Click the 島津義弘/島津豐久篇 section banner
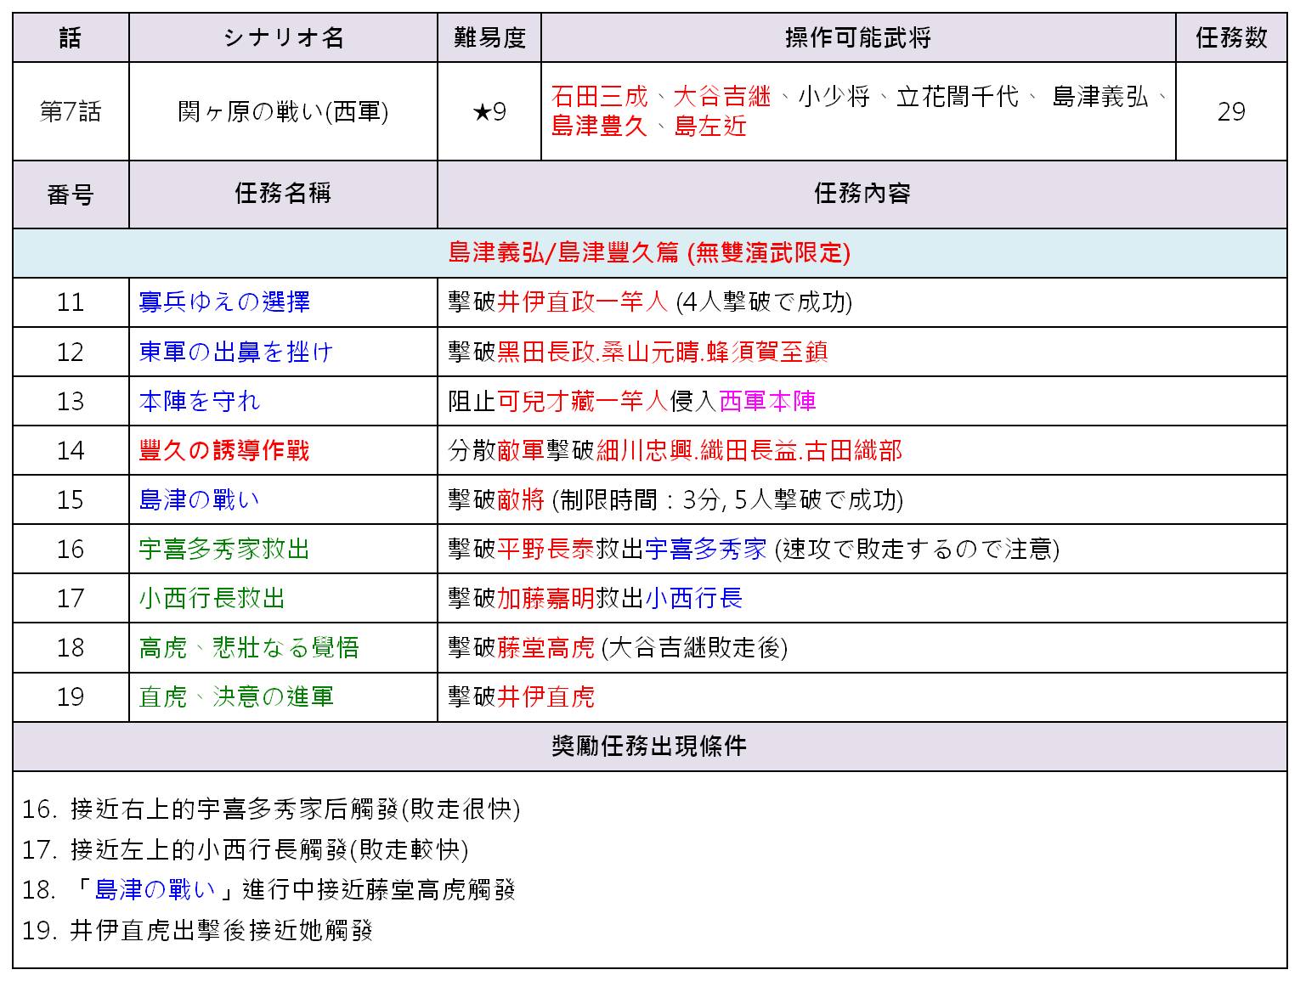 [x=650, y=252]
